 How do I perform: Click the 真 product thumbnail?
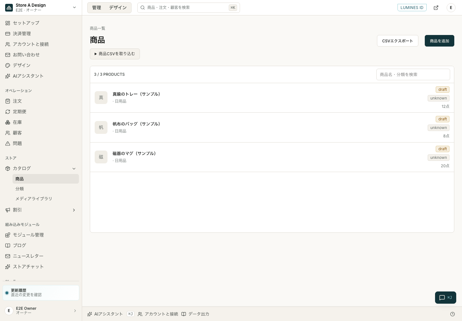(101, 98)
